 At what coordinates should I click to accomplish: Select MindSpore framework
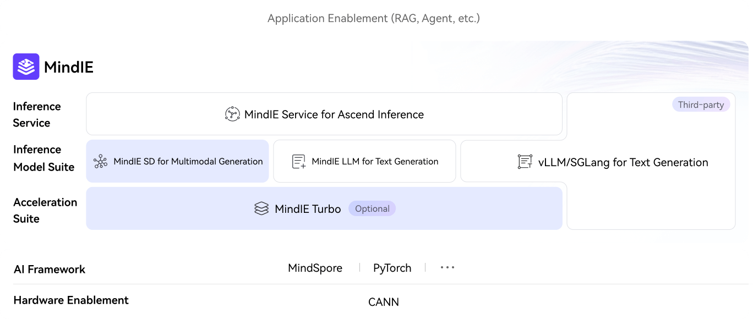coord(315,268)
